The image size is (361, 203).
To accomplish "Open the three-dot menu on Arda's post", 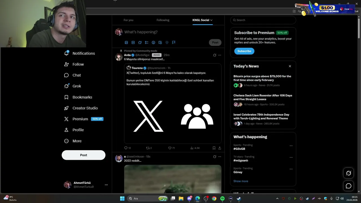I will 220,55.
